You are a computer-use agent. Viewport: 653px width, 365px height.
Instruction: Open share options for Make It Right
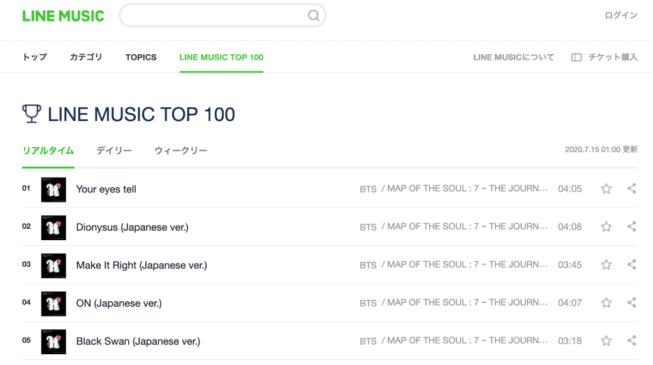[x=631, y=264]
